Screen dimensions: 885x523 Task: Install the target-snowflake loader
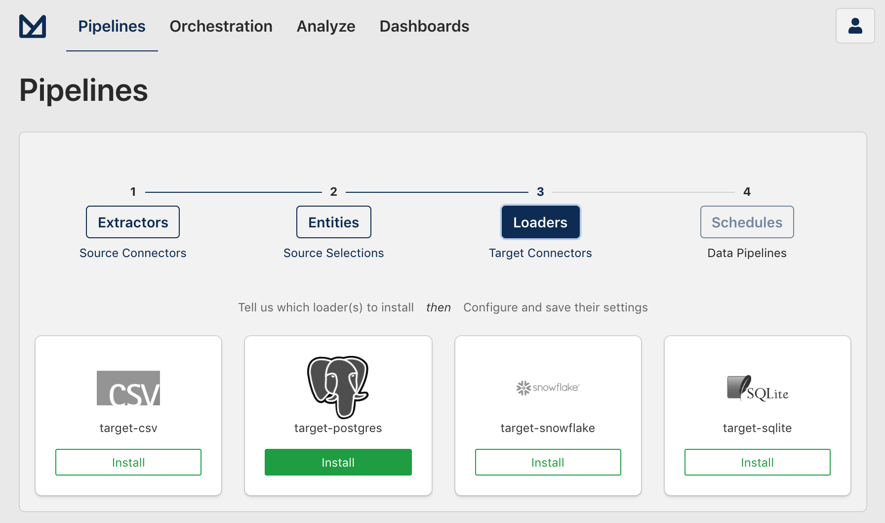(548, 462)
